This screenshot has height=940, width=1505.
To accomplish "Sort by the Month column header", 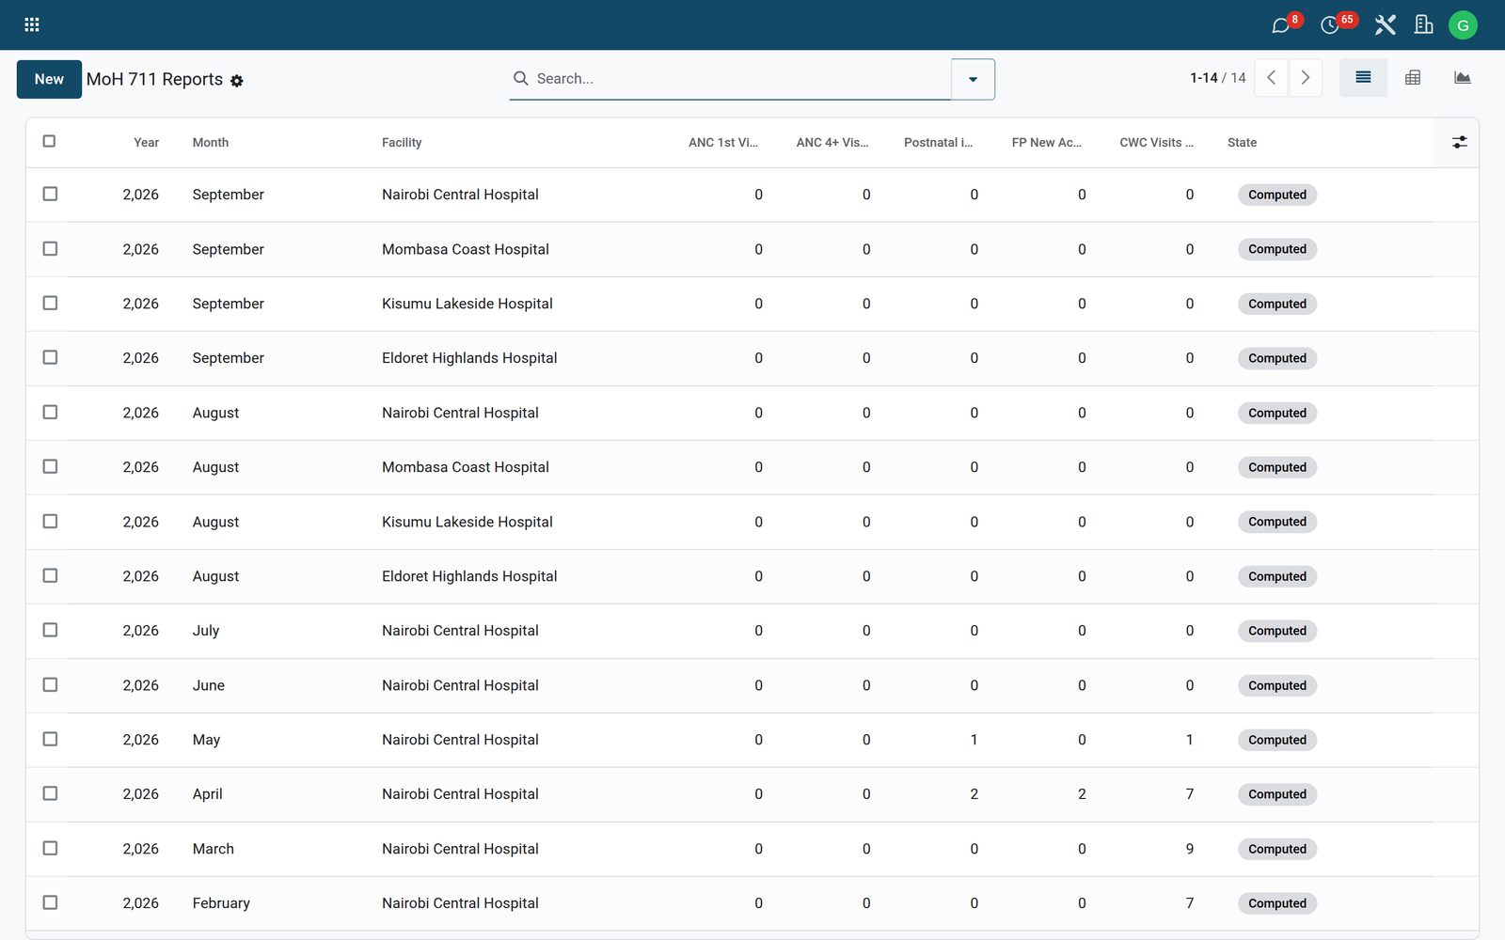I will point(211,143).
